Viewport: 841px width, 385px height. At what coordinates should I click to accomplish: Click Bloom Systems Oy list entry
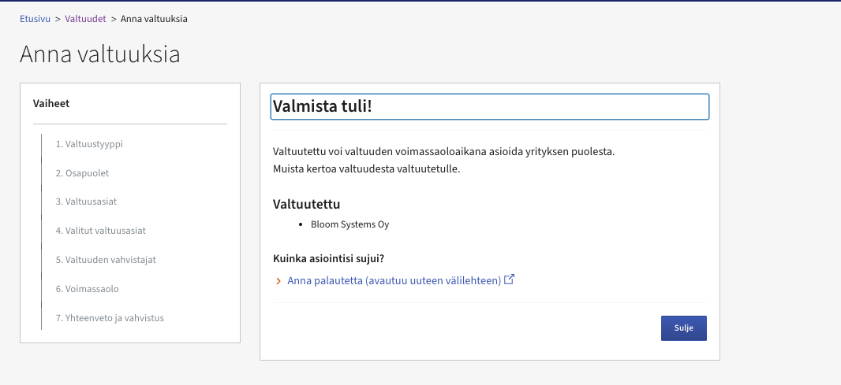[349, 224]
